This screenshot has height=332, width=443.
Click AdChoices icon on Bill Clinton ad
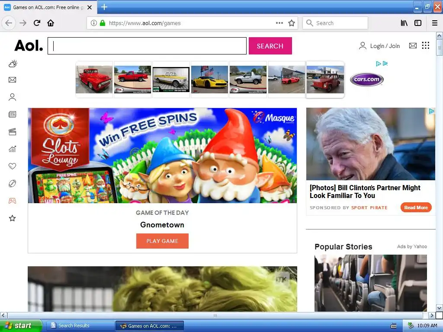pyautogui.click(x=431, y=111)
